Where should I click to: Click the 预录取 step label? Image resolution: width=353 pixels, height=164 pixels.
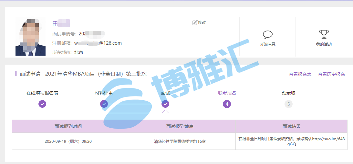(288, 93)
